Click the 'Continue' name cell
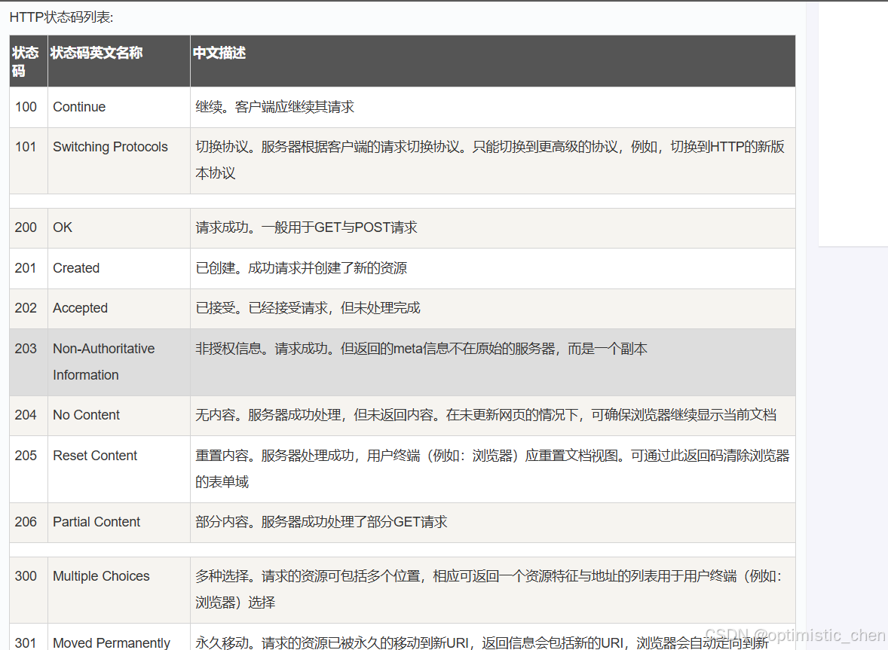 click(x=119, y=107)
